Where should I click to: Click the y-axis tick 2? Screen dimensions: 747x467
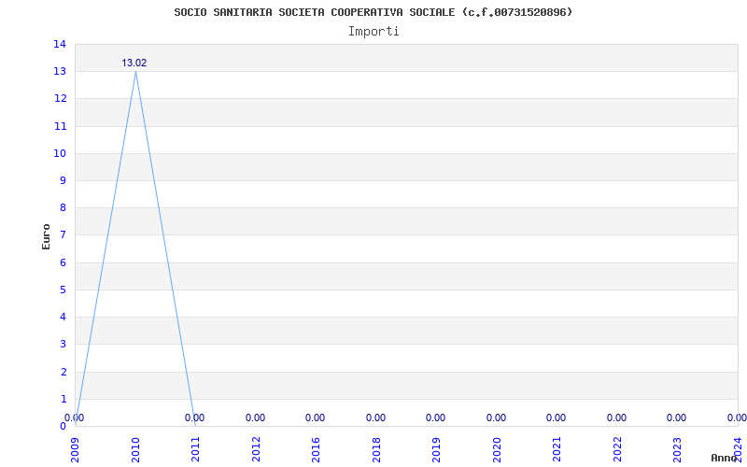point(63,372)
